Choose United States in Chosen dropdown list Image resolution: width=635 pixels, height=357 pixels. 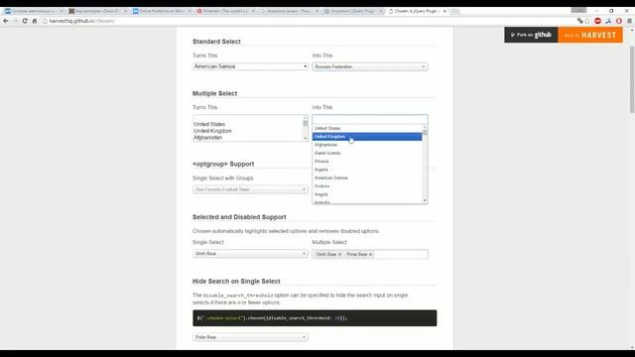coord(367,128)
